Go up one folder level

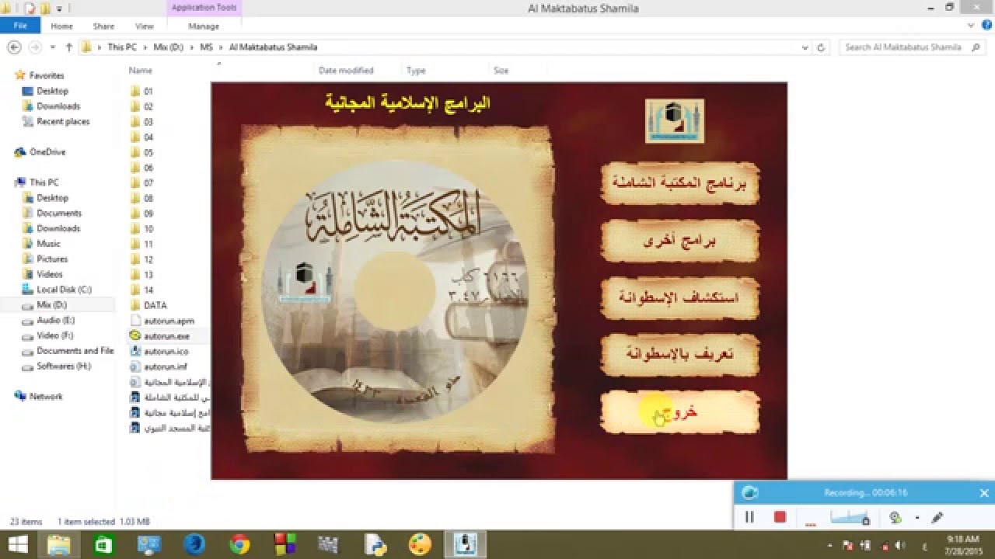point(69,47)
